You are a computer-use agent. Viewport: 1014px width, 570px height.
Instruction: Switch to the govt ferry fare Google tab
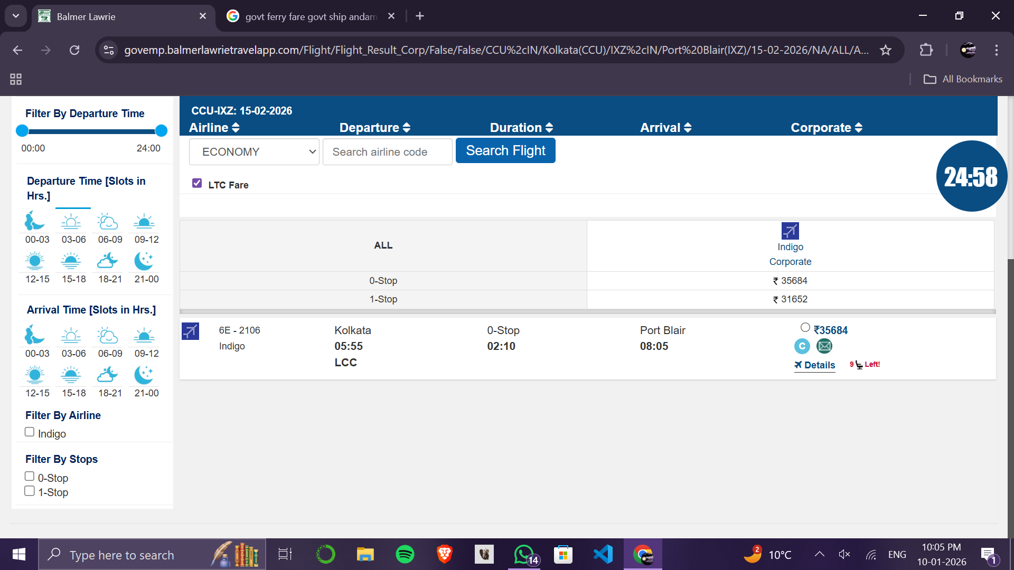tap(311, 16)
